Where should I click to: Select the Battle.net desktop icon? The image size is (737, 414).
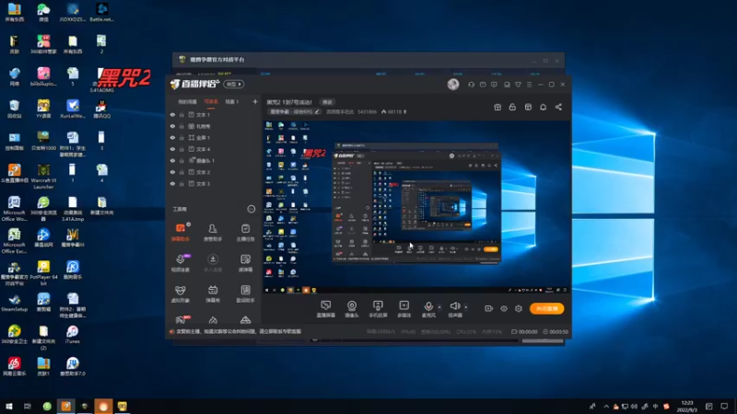(101, 12)
